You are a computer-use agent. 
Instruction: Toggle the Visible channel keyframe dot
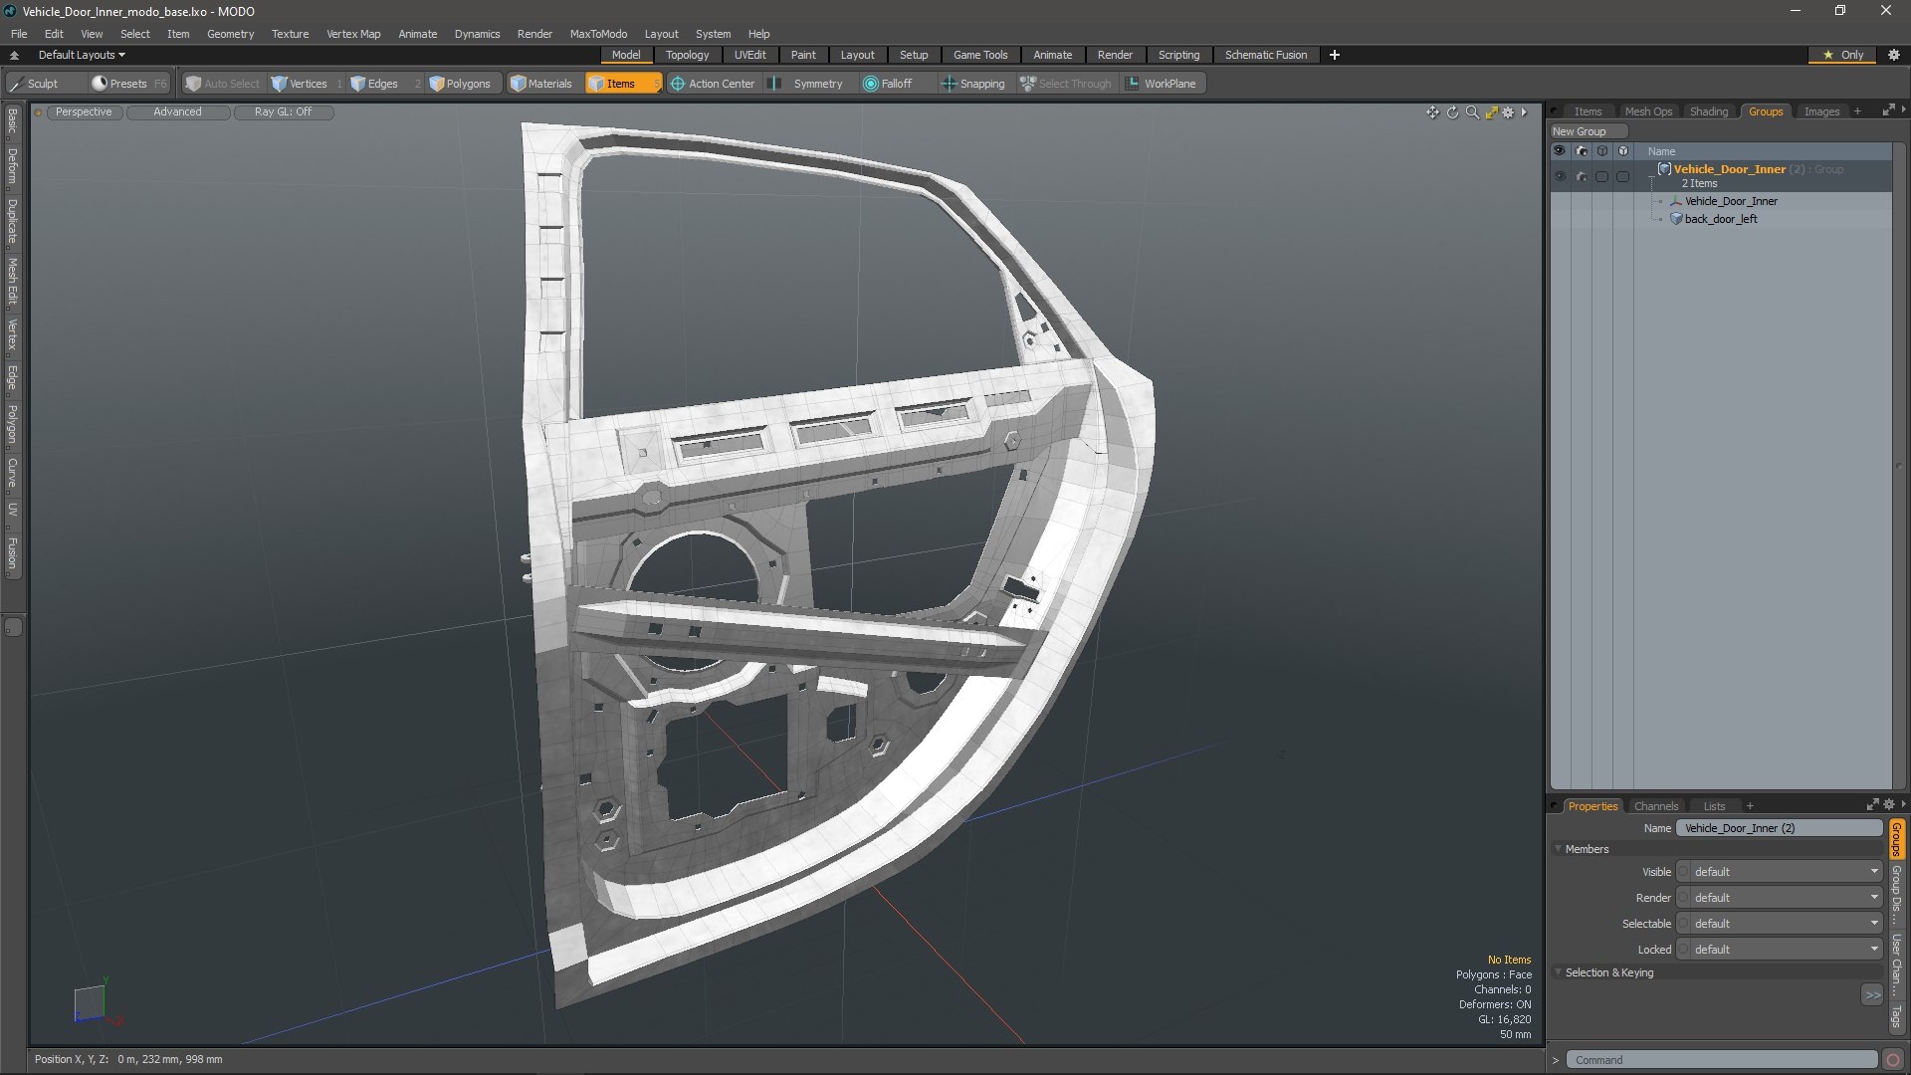click(1684, 872)
